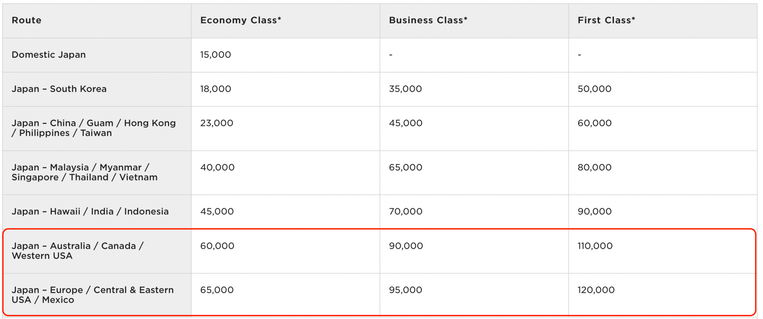Select the Japan – Hawaii / India / Indonesia route

coord(90,211)
